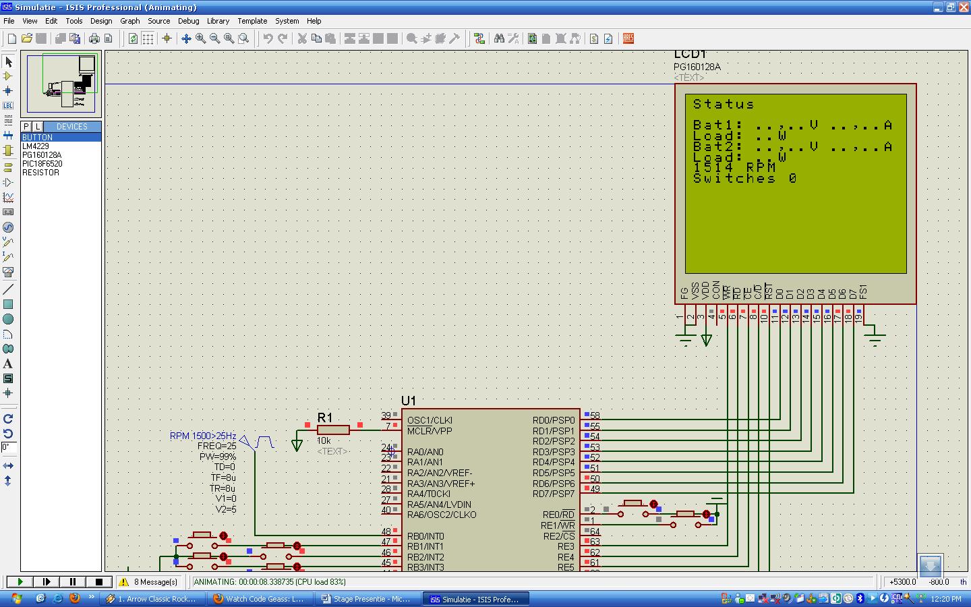The width and height of the screenshot is (971, 607).
Task: Click the Graph mode tool icon
Action: 8,198
